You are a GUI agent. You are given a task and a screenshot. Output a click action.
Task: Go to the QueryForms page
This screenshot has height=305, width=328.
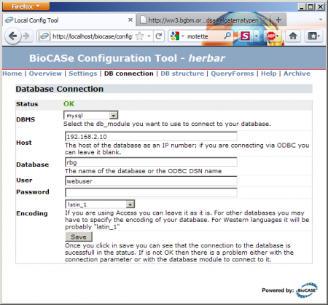tap(233, 74)
